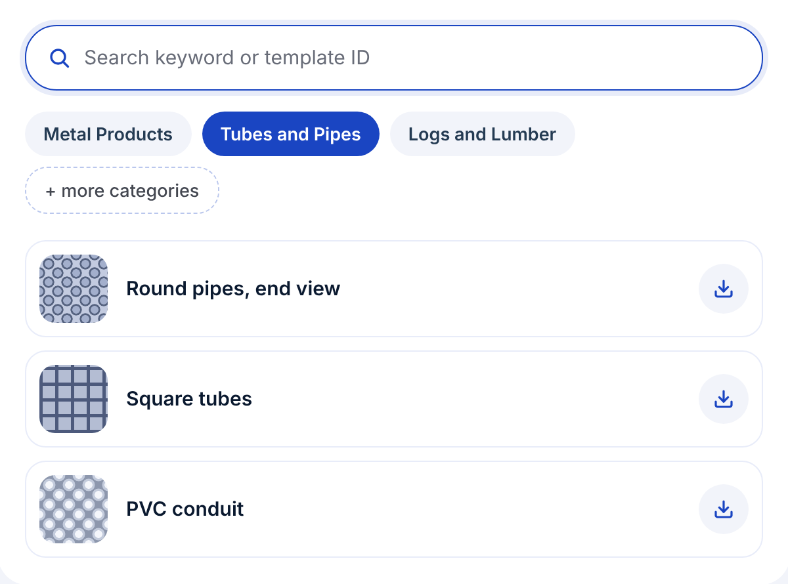Click the "Round pipes, end view" title
This screenshot has height=584, width=788.
point(233,289)
